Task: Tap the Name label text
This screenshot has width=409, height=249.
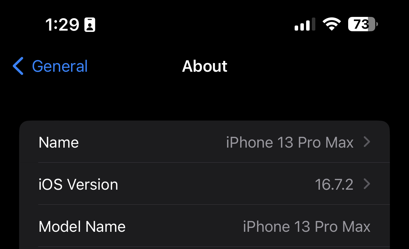Action: [59, 142]
